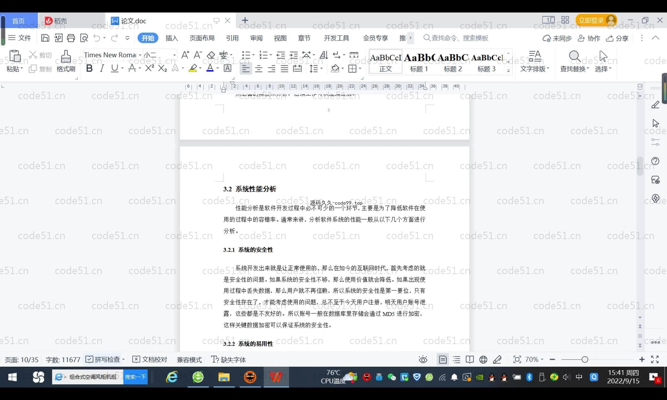Collapse the ribbon with chevron

pyautogui.click(x=655, y=38)
